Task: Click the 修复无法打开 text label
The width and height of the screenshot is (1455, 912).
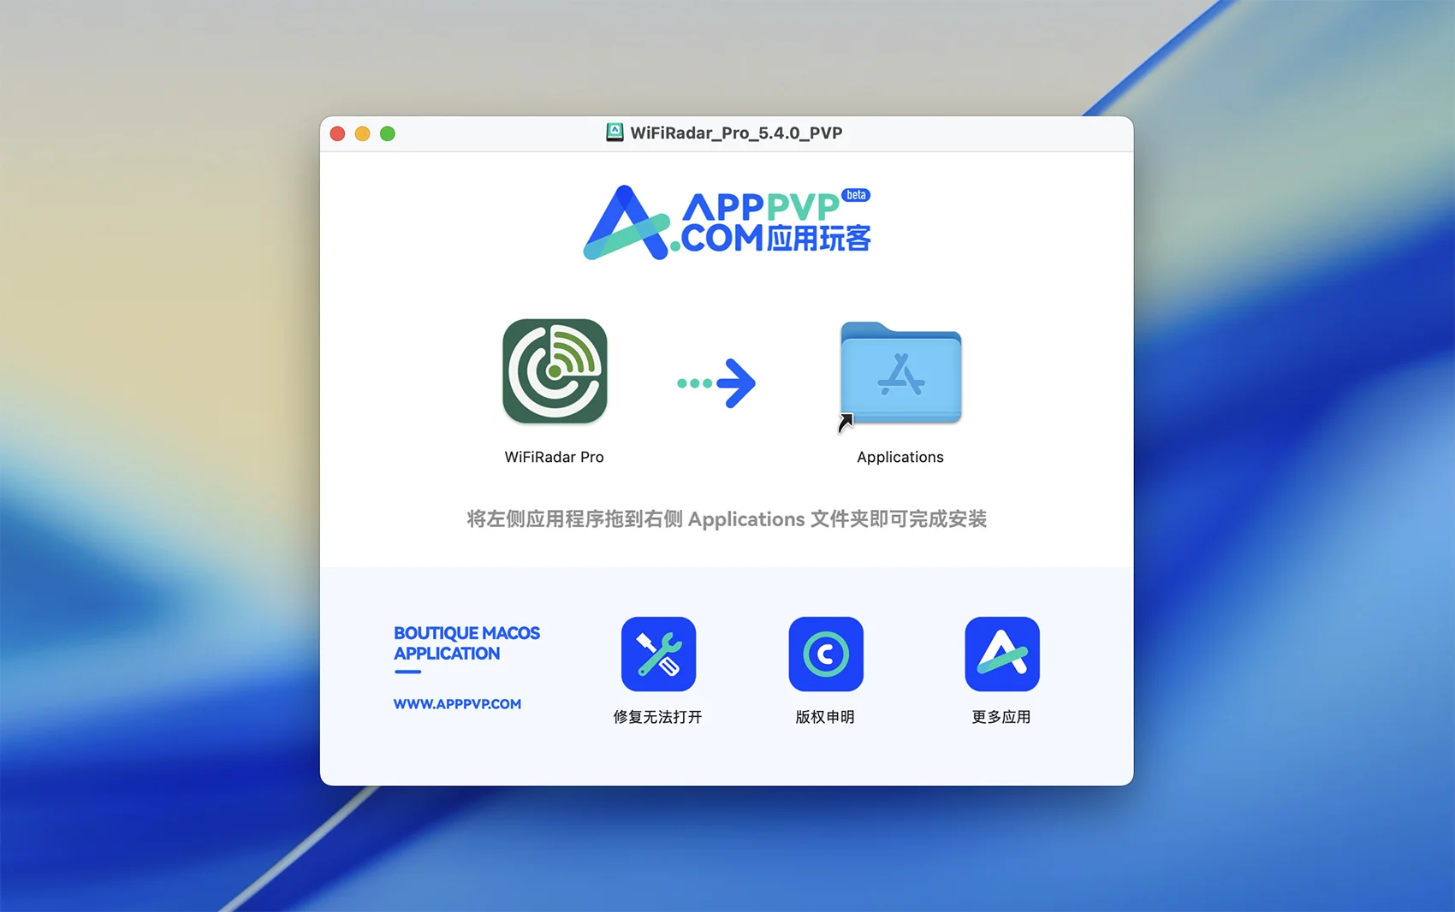Action: [657, 717]
